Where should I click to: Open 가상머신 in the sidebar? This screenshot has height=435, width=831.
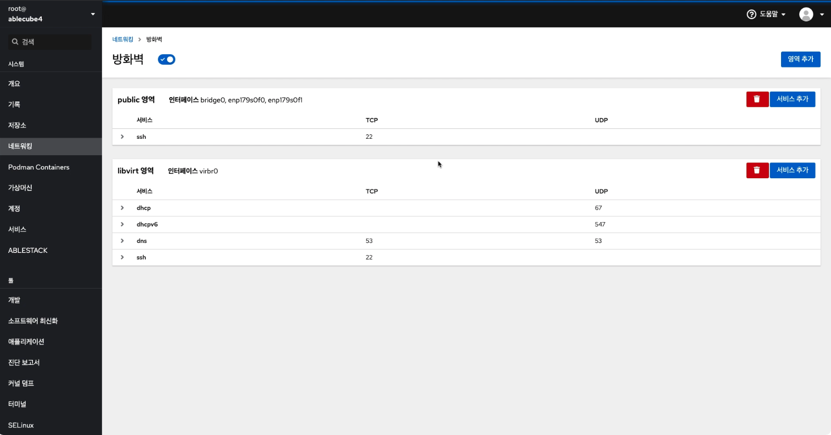[51, 188]
